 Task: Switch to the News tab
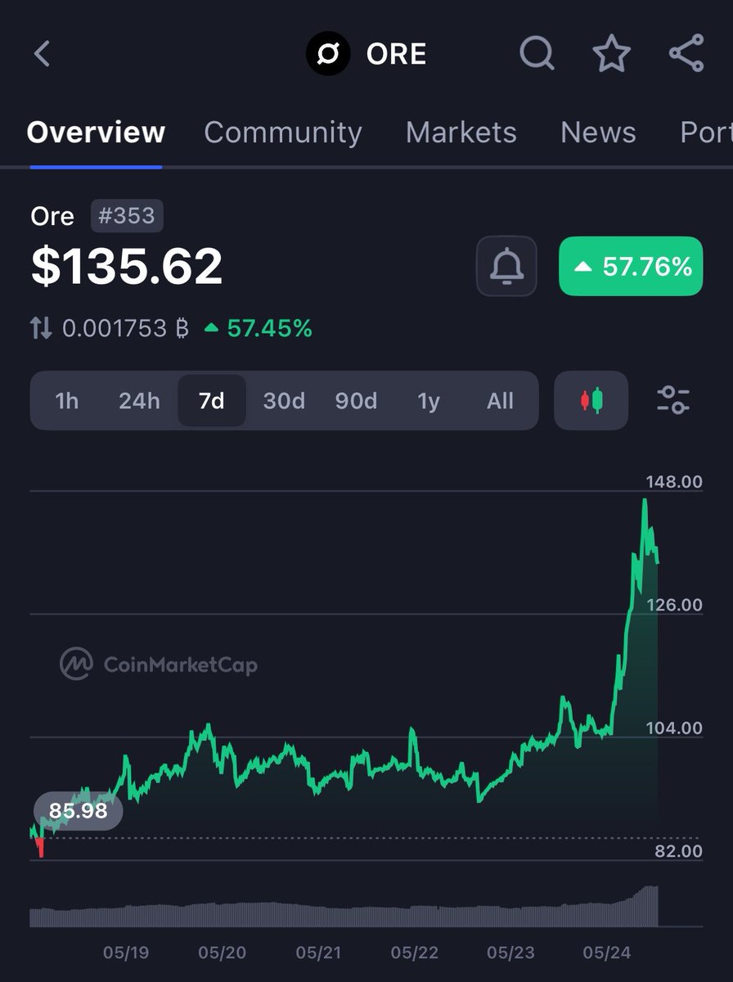(x=598, y=133)
